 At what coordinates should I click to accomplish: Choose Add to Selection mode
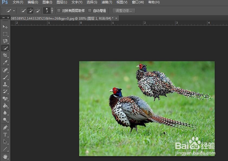[x=30, y=11]
